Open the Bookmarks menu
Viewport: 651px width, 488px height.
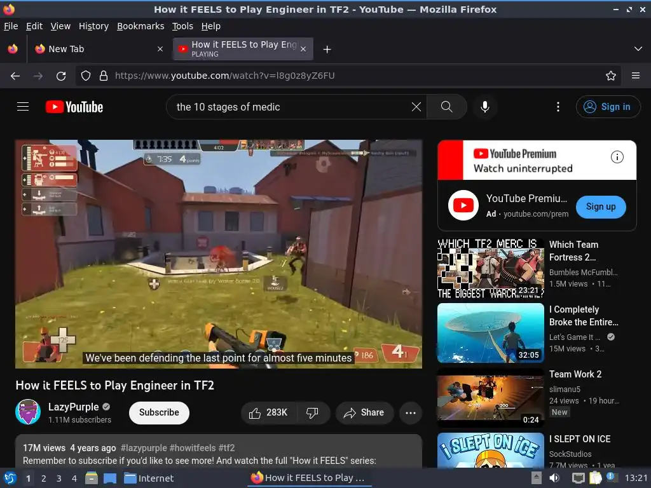click(140, 26)
